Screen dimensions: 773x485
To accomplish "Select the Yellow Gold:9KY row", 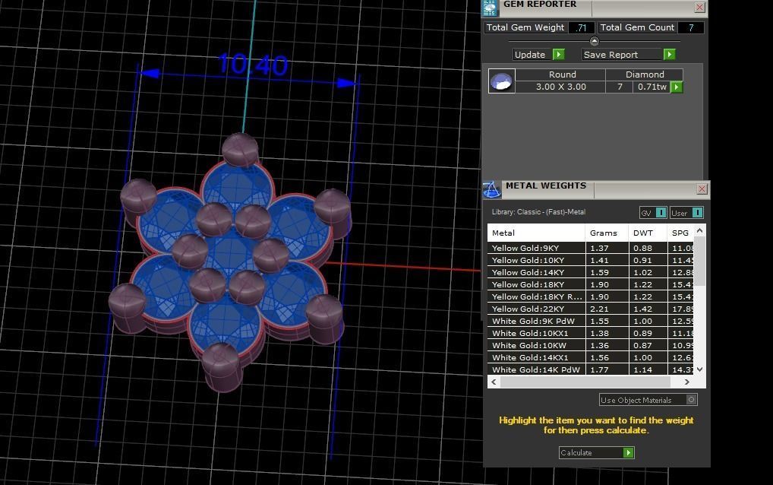I will pos(591,248).
